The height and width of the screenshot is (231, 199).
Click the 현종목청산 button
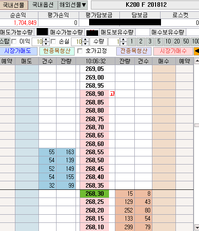point(57,51)
